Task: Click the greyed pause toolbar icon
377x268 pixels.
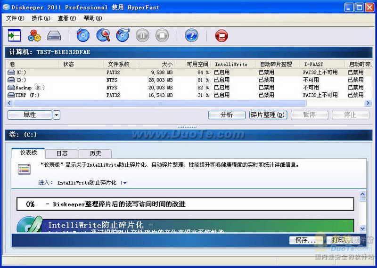Action: 142,35
